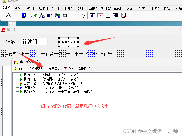Select the 开始计数循环 execute row
Image resolution: width=182 pixels, height=136 pixels.
[x=59, y=91]
